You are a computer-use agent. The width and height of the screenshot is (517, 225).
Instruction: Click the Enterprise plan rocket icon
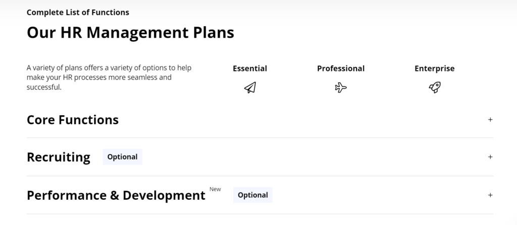434,88
